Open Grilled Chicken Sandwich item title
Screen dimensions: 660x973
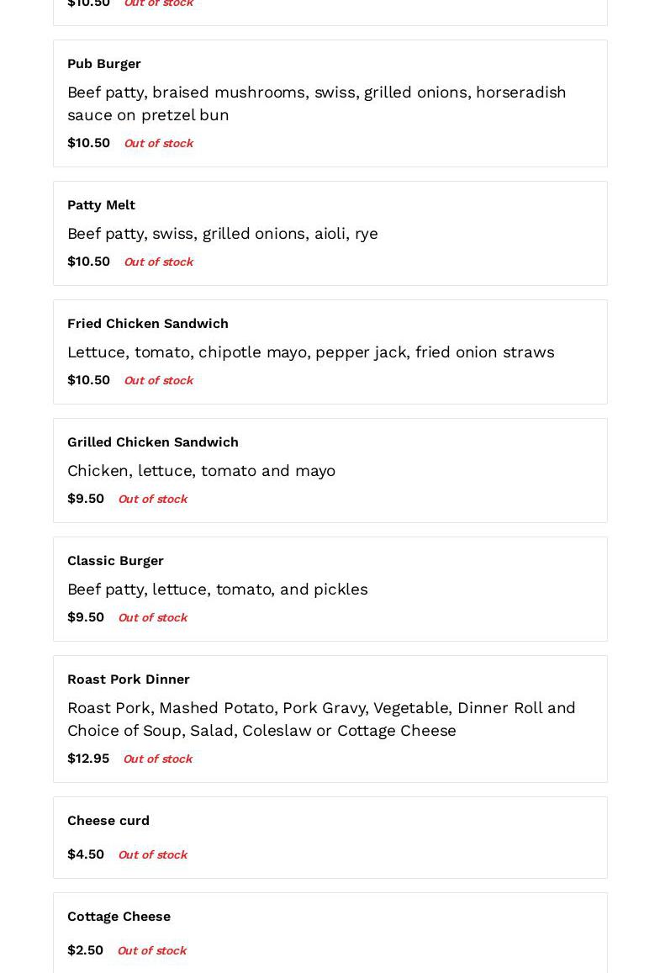pos(152,442)
